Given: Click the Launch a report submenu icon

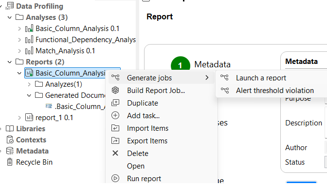Looking at the screenshot, I should [x=225, y=77].
